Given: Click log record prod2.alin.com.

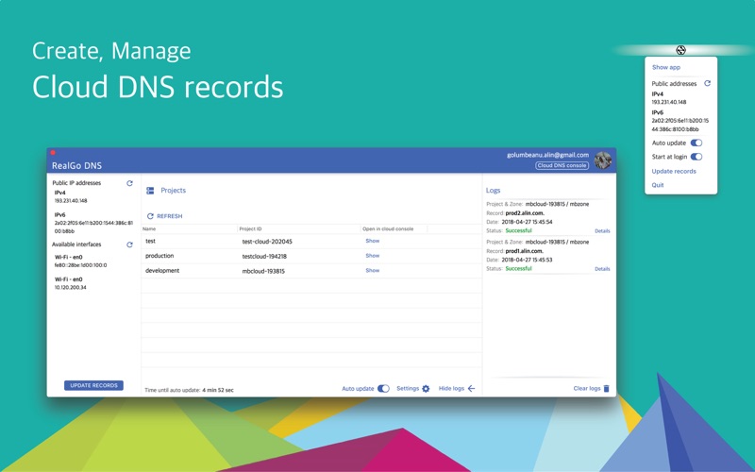Looking at the screenshot, I should (525, 213).
